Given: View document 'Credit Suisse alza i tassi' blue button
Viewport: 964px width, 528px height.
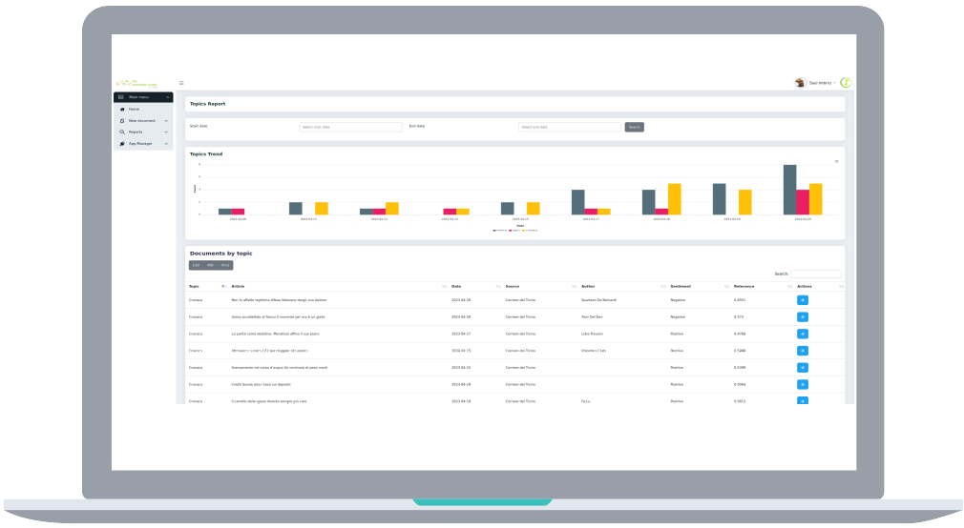Looking at the screenshot, I should pyautogui.click(x=803, y=384).
